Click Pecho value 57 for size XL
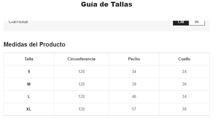218x118 pixels. point(134,109)
